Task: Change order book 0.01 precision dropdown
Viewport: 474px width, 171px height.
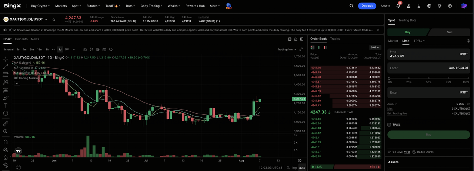Action: click(x=375, y=47)
